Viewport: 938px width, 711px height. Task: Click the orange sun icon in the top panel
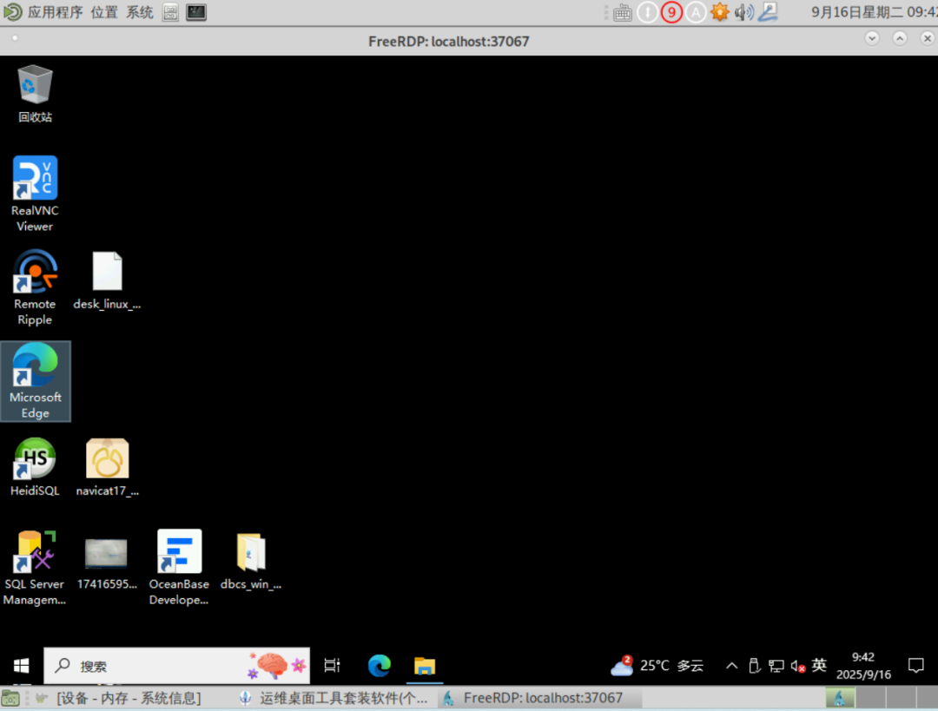click(x=720, y=12)
